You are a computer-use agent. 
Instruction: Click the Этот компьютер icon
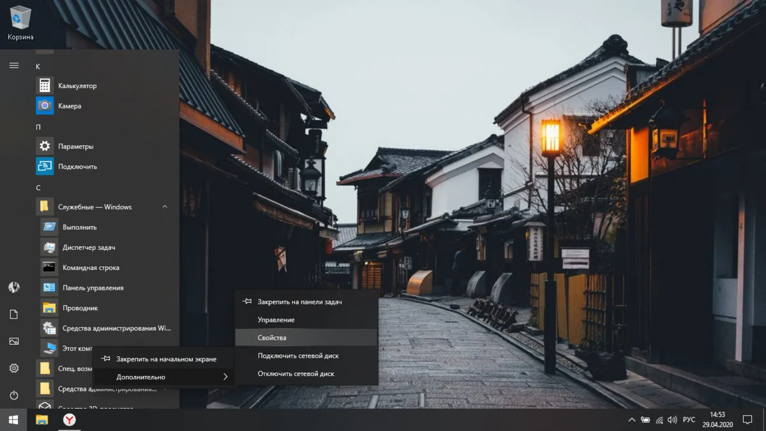pyautogui.click(x=49, y=348)
